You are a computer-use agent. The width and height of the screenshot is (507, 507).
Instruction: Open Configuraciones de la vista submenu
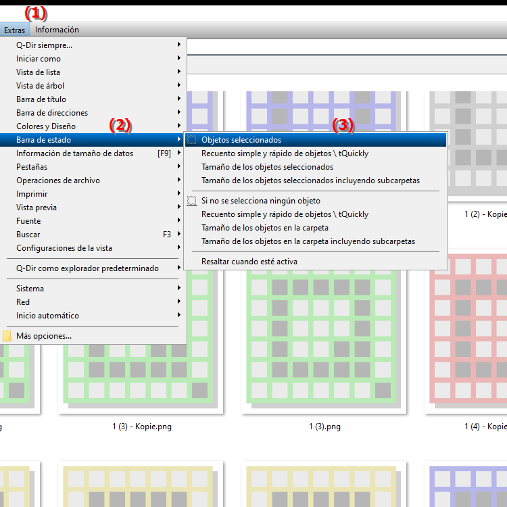pyautogui.click(x=93, y=248)
